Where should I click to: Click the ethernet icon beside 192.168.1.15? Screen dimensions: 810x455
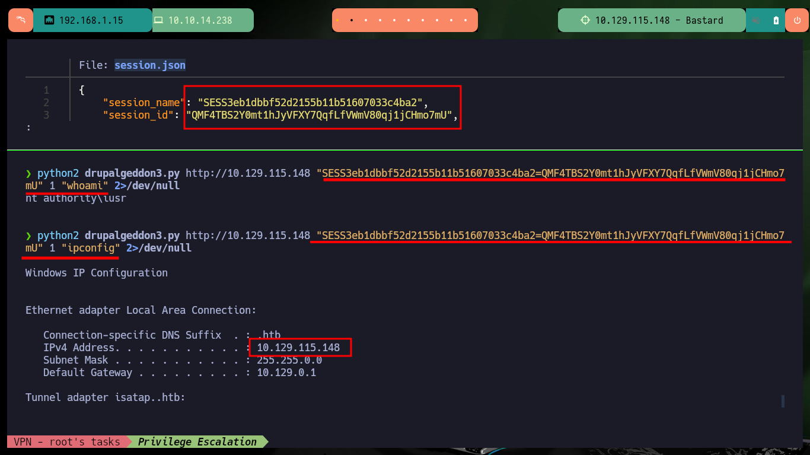tap(49, 20)
